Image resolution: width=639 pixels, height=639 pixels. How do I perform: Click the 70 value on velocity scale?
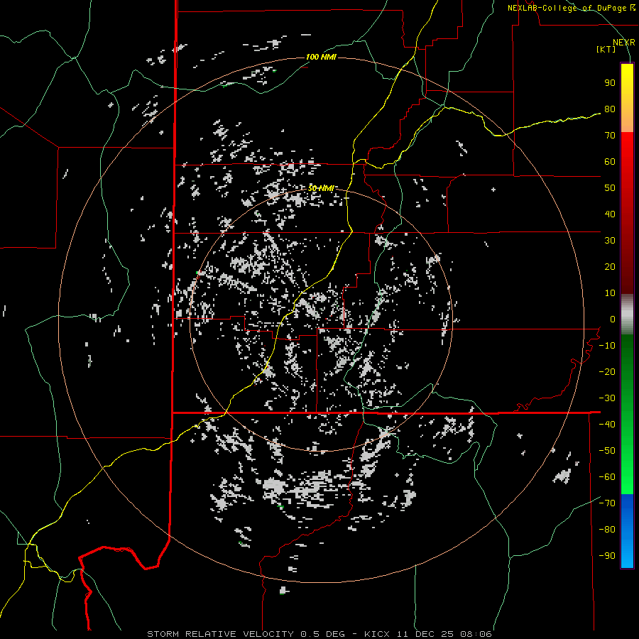click(x=610, y=136)
